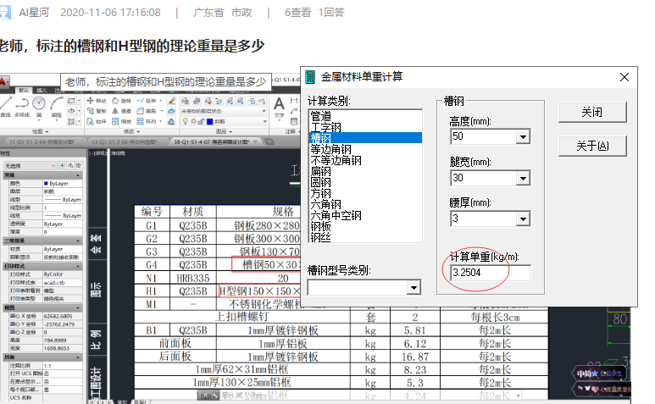Click the 关于(A) button

(x=592, y=146)
